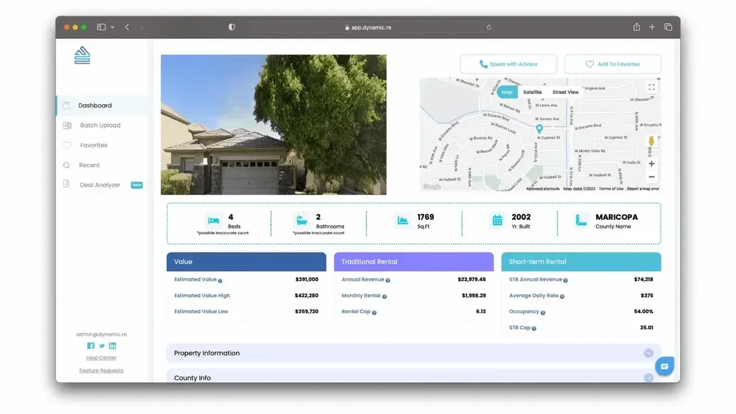Click the browser Share icon
This screenshot has height=414, width=736.
tap(637, 27)
